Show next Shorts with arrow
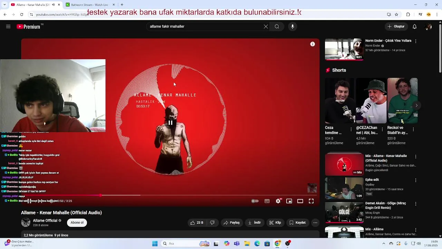This screenshot has height=249, width=442. pyautogui.click(x=416, y=105)
